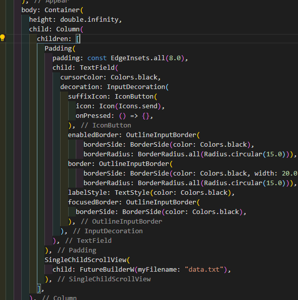
Task: Click 'Padding(' widget opening line
Action: click(x=60, y=49)
